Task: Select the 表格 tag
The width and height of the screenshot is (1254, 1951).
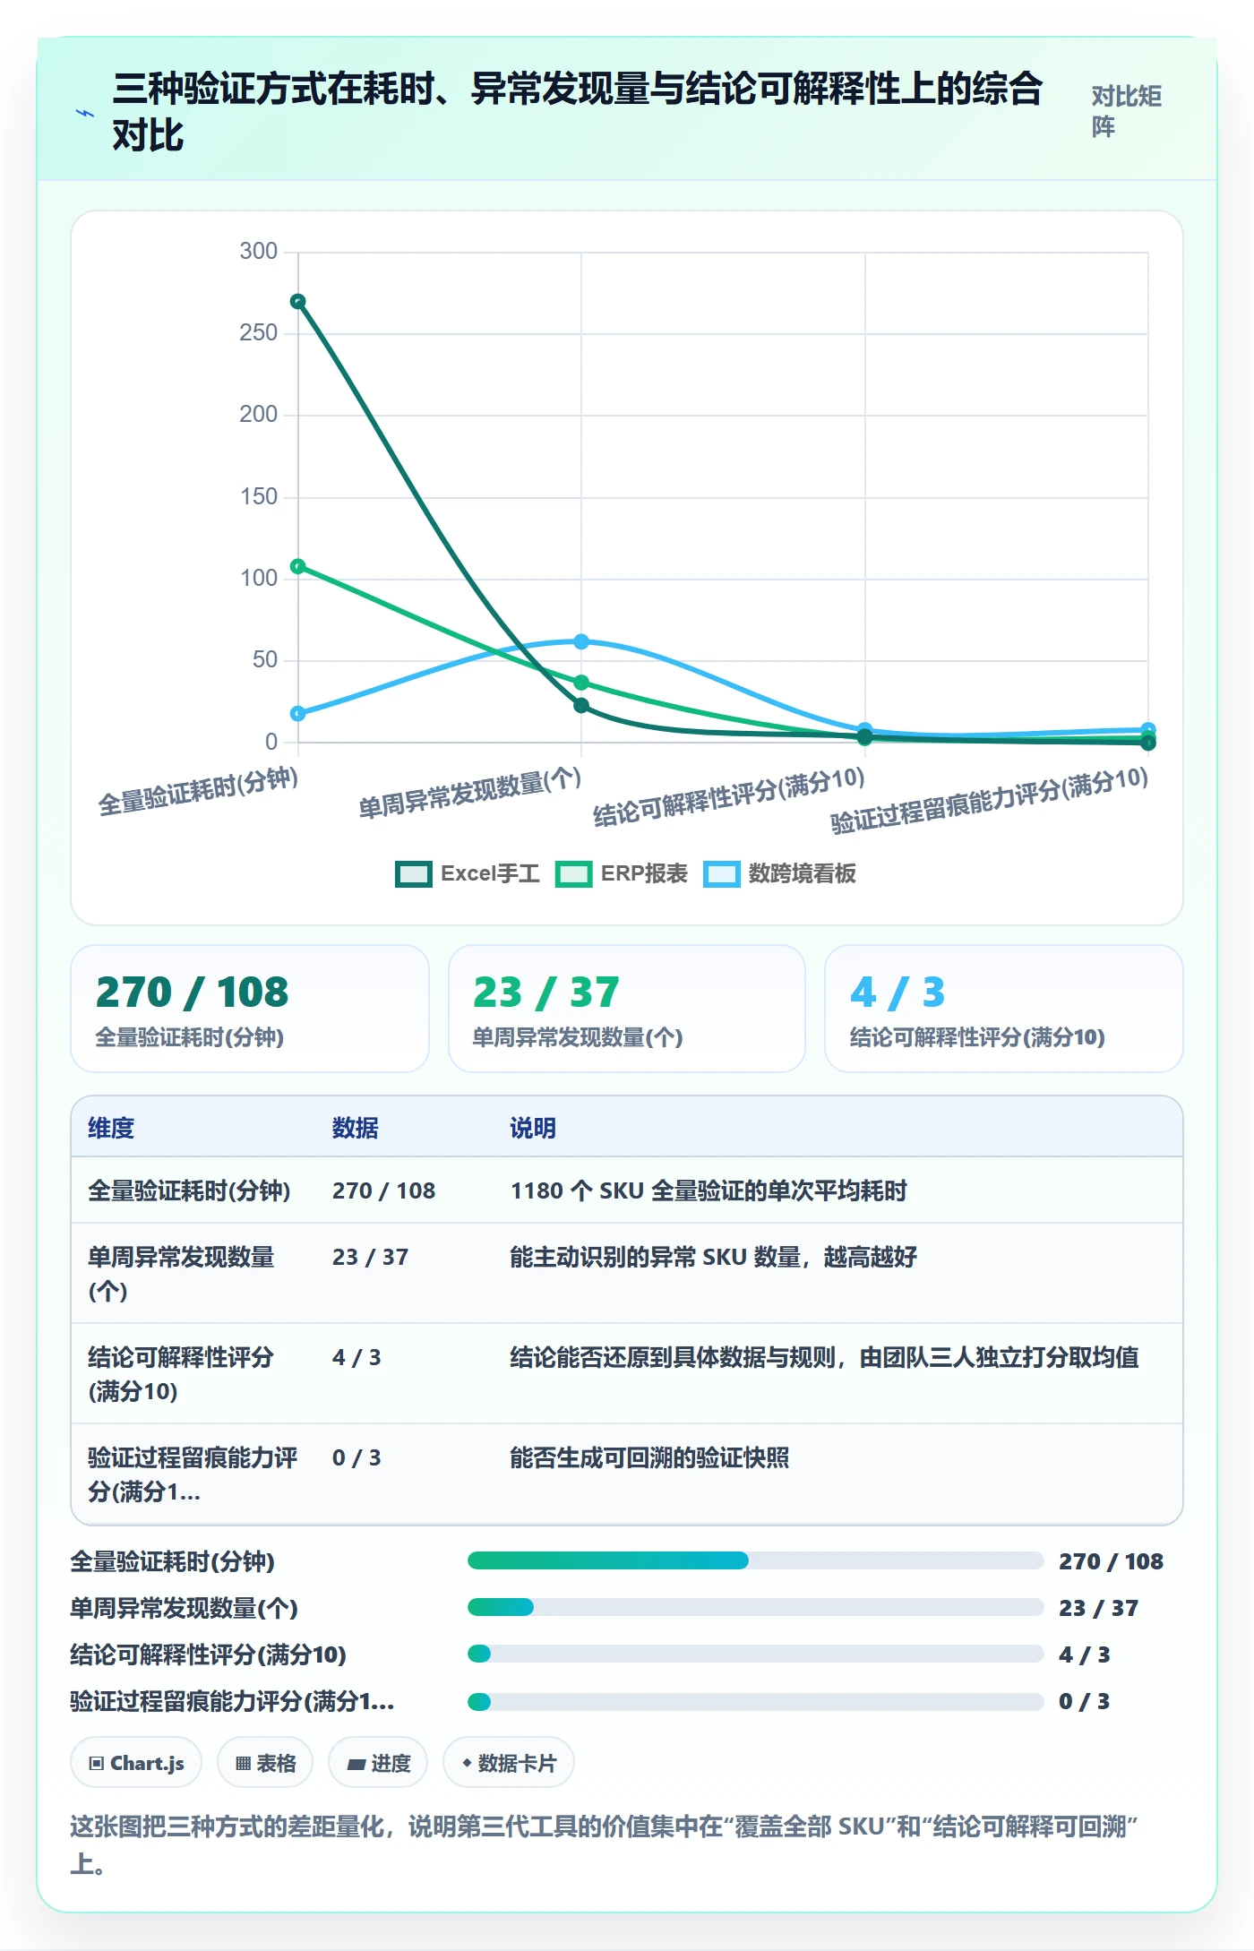Action: point(265,1763)
